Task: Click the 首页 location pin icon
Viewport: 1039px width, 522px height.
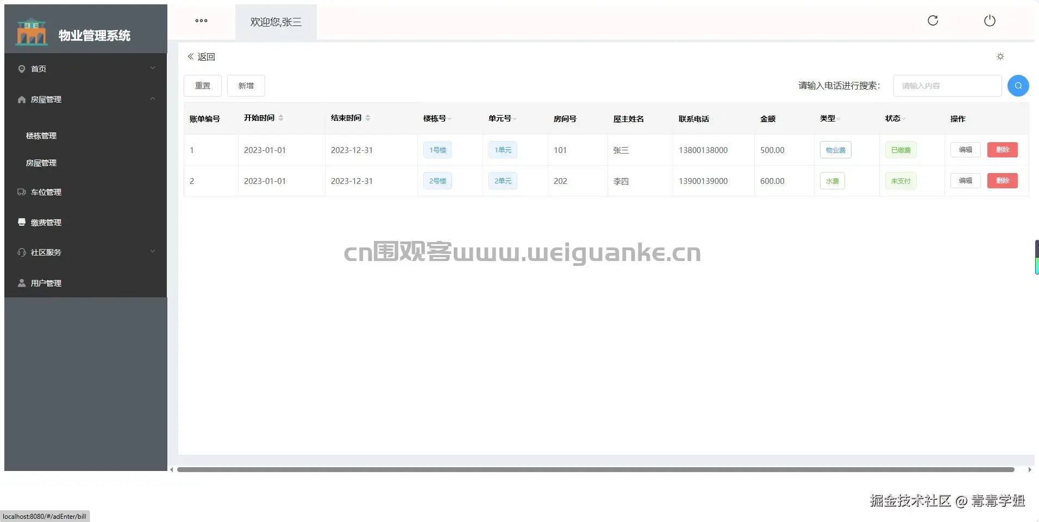Action: (x=22, y=69)
